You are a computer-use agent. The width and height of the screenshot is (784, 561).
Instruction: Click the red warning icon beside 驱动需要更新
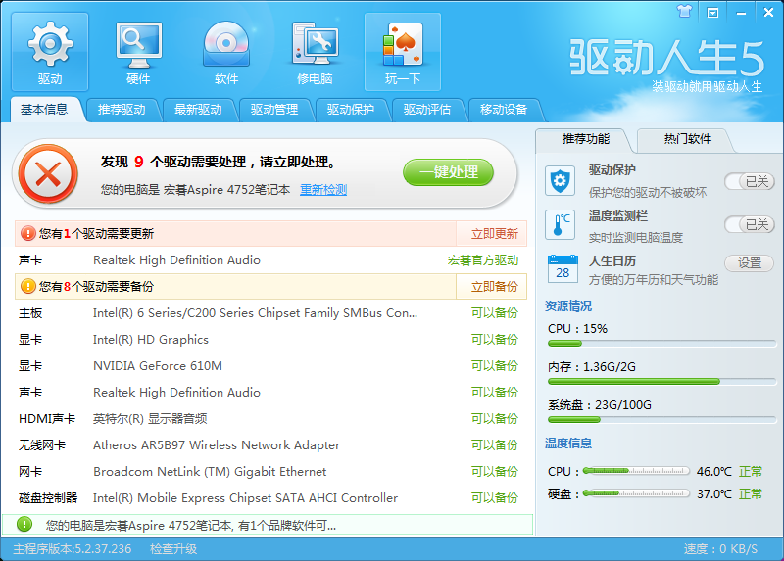coord(28,233)
